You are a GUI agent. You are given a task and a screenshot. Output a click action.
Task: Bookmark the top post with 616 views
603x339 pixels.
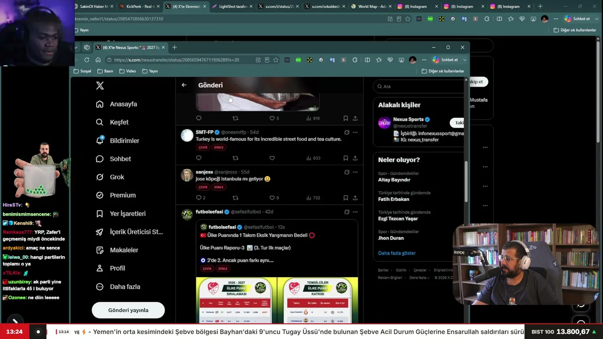(x=346, y=118)
